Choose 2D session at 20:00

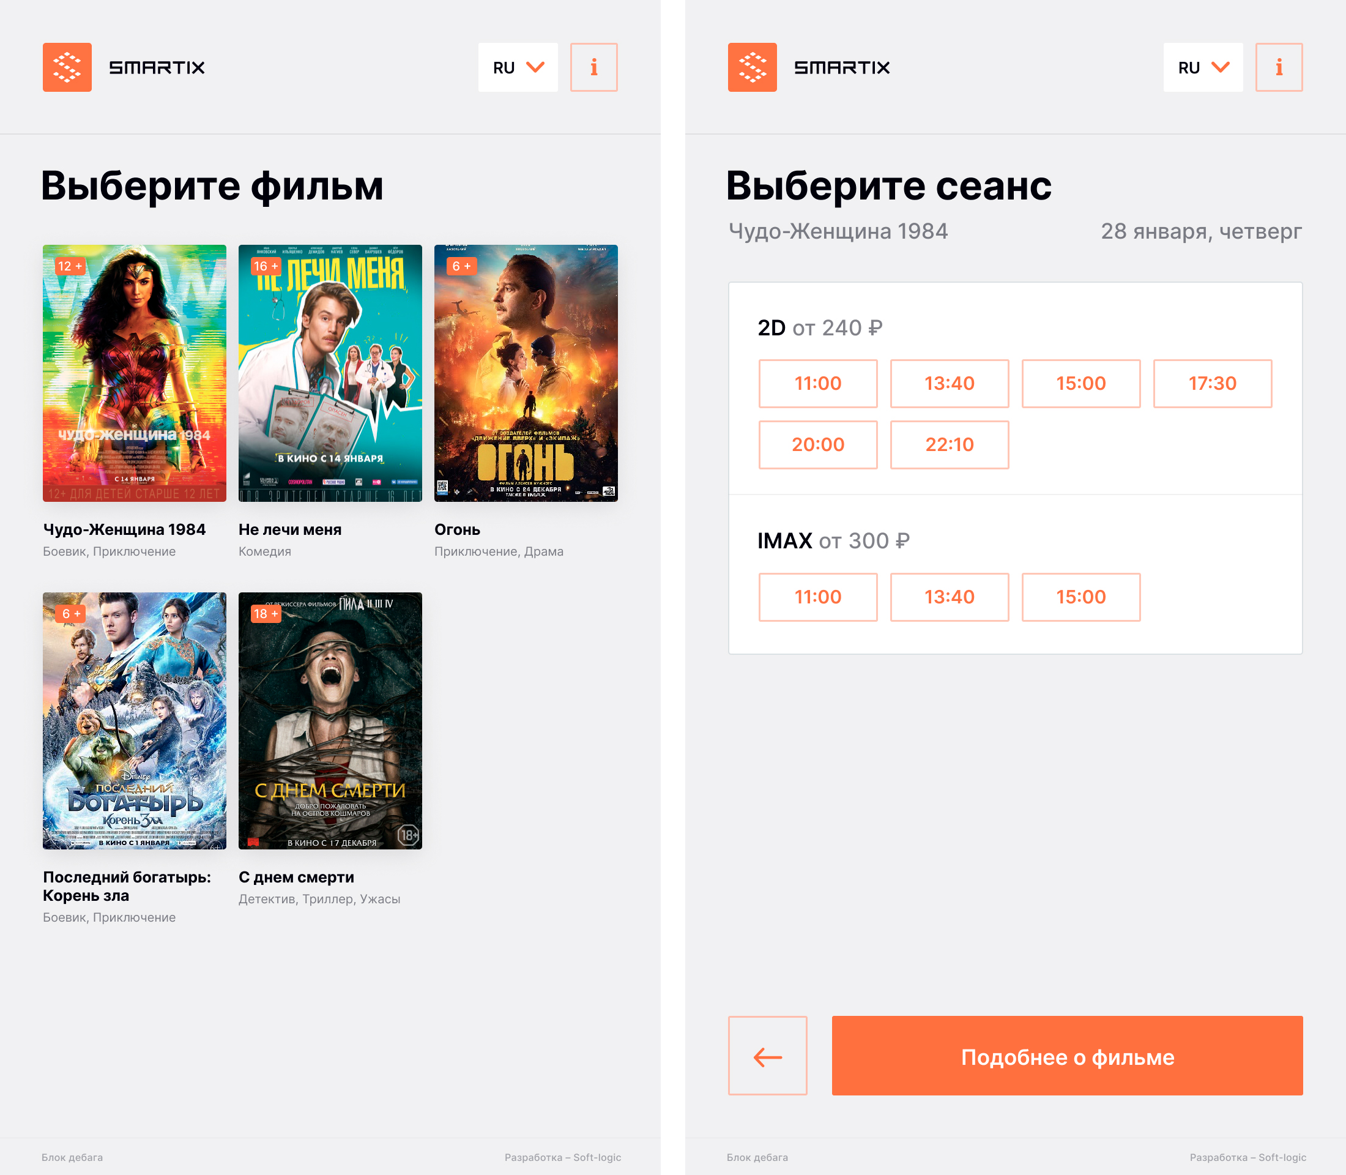(817, 444)
